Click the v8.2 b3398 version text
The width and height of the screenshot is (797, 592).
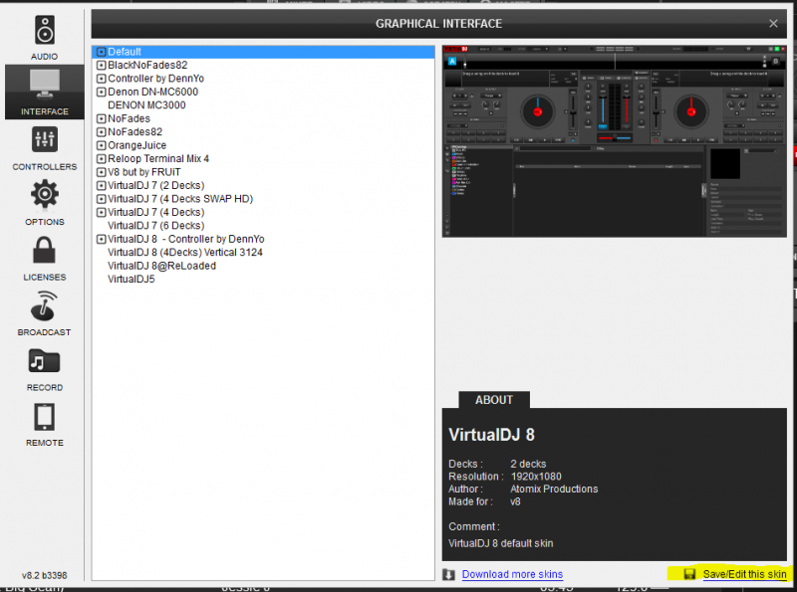coord(44,576)
